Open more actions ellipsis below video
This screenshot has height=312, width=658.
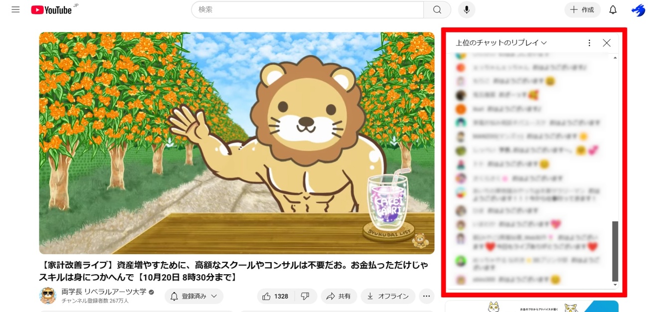(x=426, y=296)
